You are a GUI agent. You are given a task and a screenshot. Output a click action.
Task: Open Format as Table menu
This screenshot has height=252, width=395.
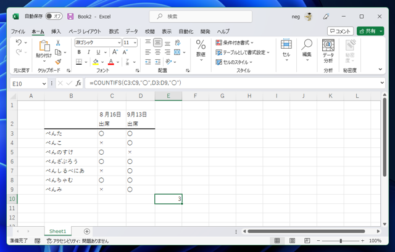(243, 52)
